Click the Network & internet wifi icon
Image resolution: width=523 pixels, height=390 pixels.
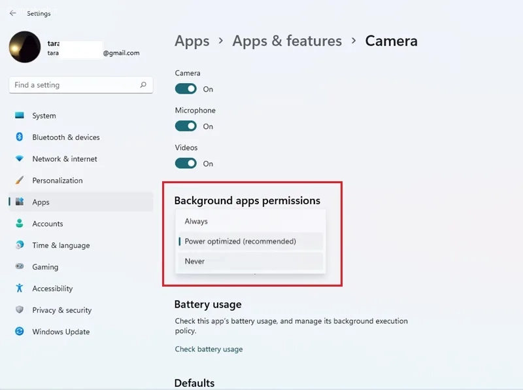click(x=20, y=159)
